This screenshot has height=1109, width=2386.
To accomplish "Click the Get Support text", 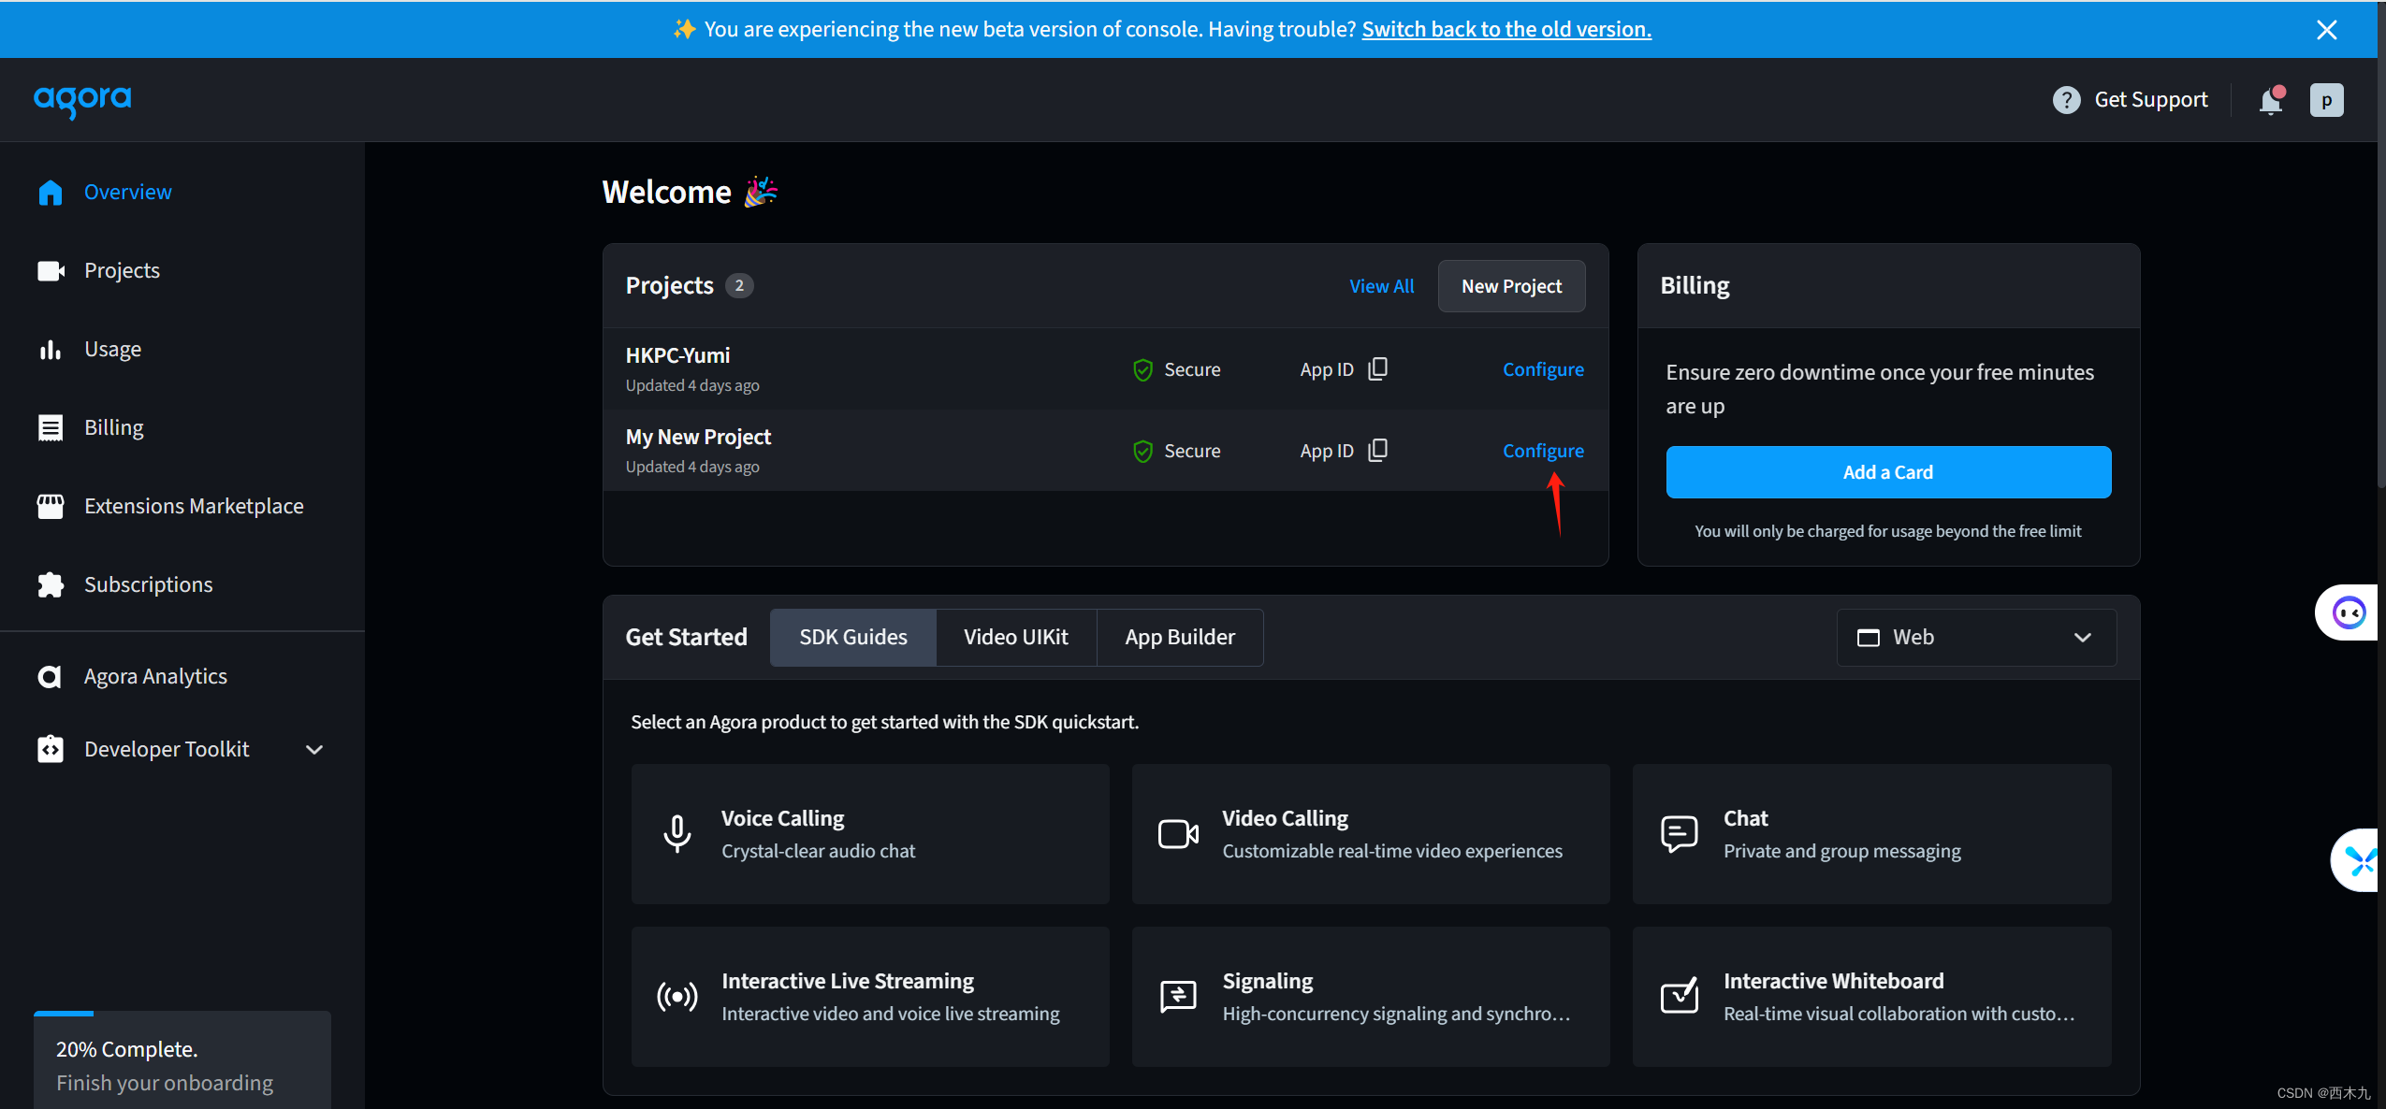I will coord(2150,99).
